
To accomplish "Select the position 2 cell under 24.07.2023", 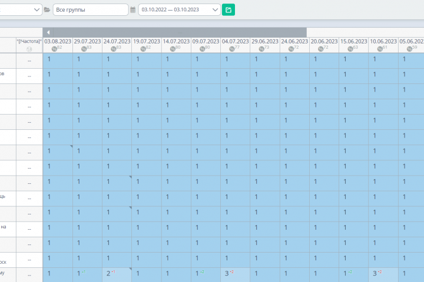I will click(117, 275).
